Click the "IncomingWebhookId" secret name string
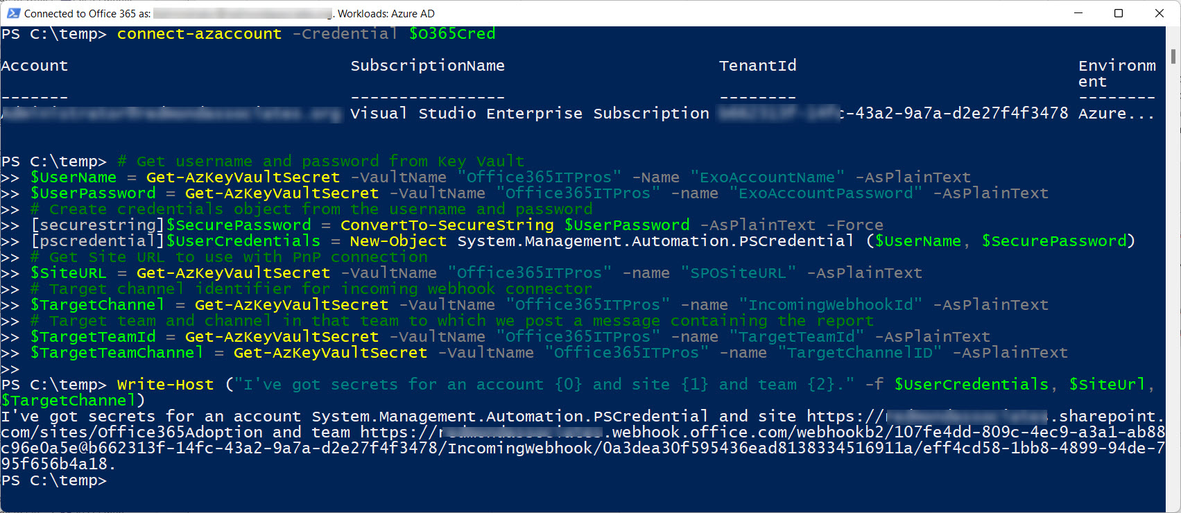The width and height of the screenshot is (1181, 513). point(830,305)
